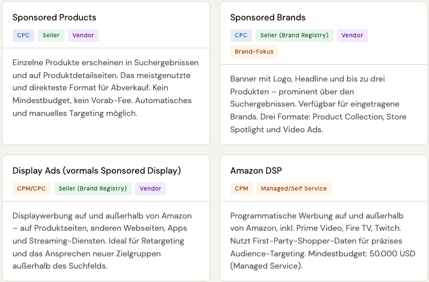Viewport: 429px width, 282px height.
Task: Click the CPM/CPC tag
Action: click(31, 189)
